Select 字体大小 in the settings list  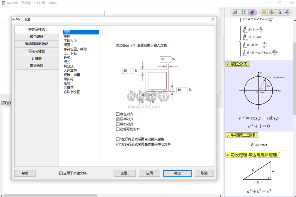[70, 41]
